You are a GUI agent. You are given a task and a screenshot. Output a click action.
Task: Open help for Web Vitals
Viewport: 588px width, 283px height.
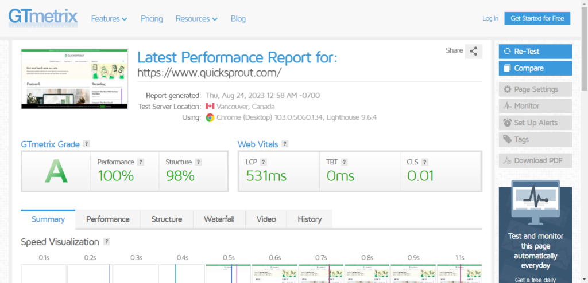[x=285, y=144]
